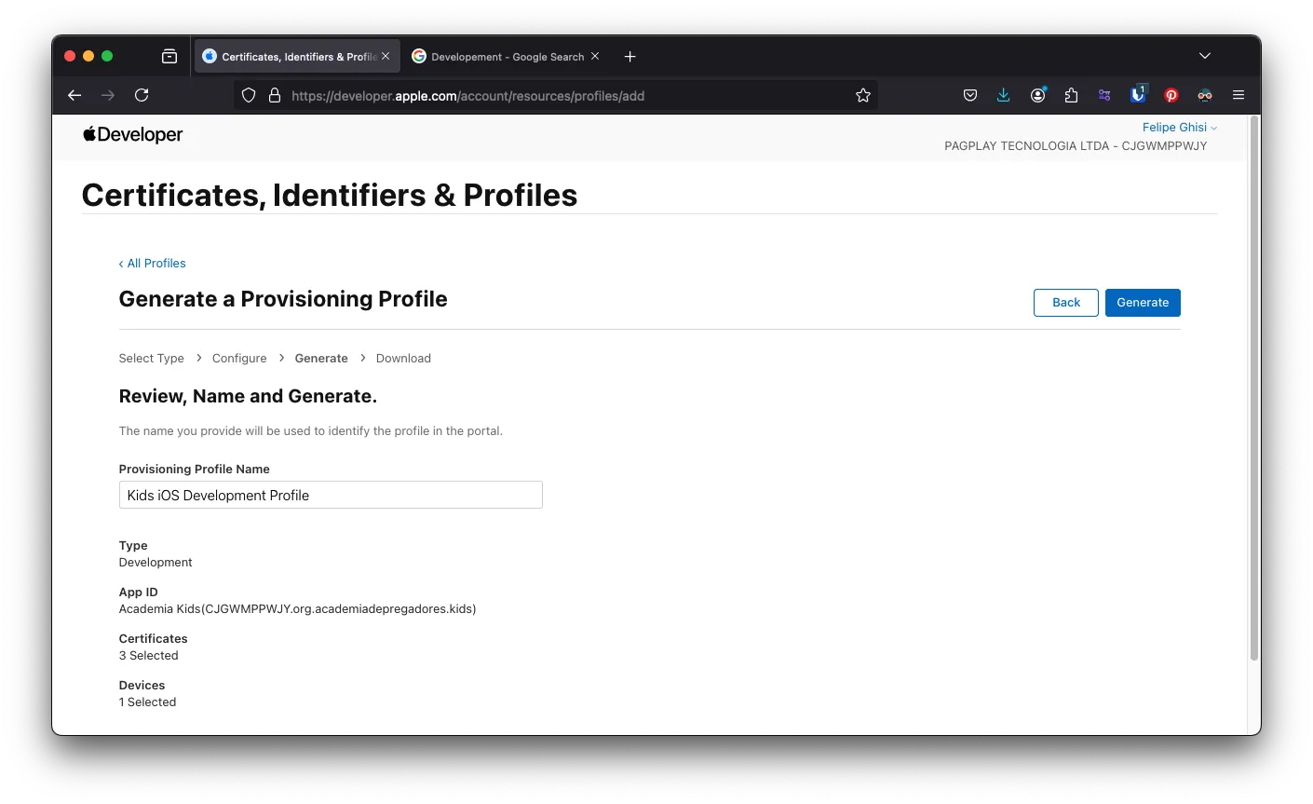Close the Certificates, Identifiers & Profiles tab
This screenshot has width=1313, height=804.
[386, 56]
